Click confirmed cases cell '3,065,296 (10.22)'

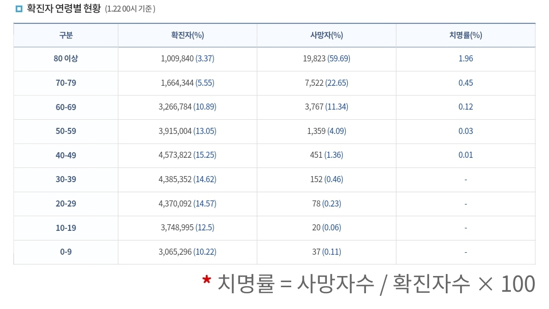point(187,252)
